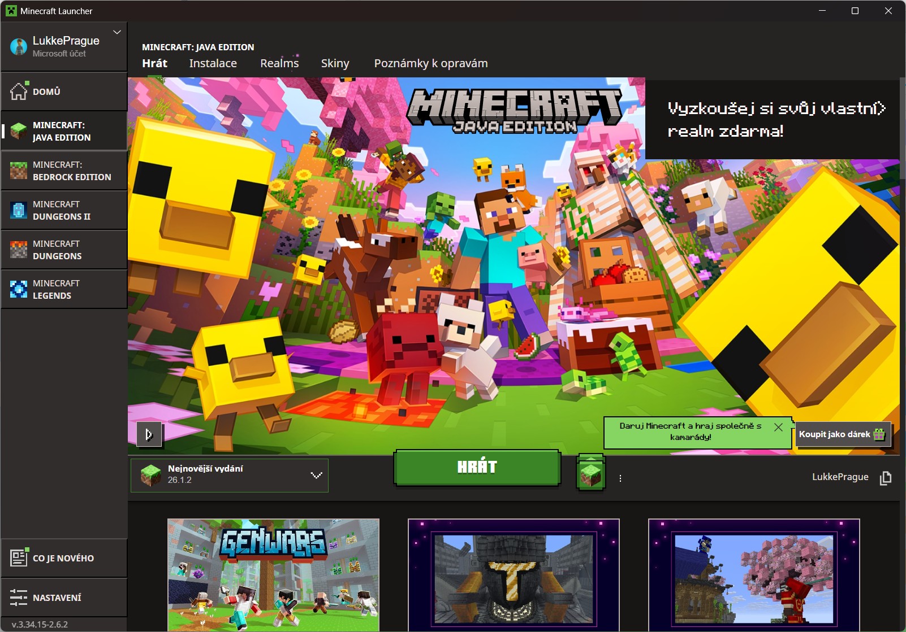Open Minecraft Legends entry

[64, 289]
